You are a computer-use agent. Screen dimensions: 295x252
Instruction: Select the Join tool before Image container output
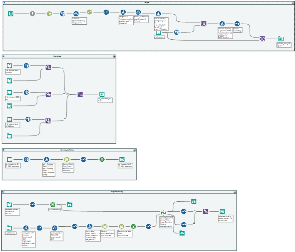pyautogui.click(x=262, y=39)
